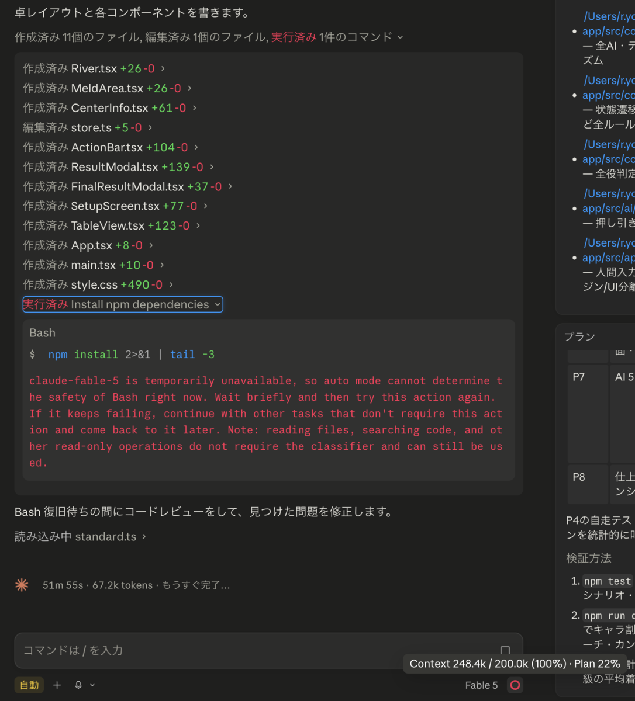This screenshot has height=701, width=635.
Task: Collapse the file changes summary chevron
Action: click(x=400, y=37)
